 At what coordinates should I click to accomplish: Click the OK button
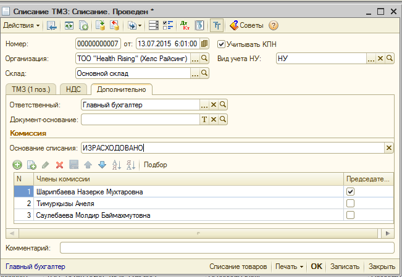click(316, 267)
